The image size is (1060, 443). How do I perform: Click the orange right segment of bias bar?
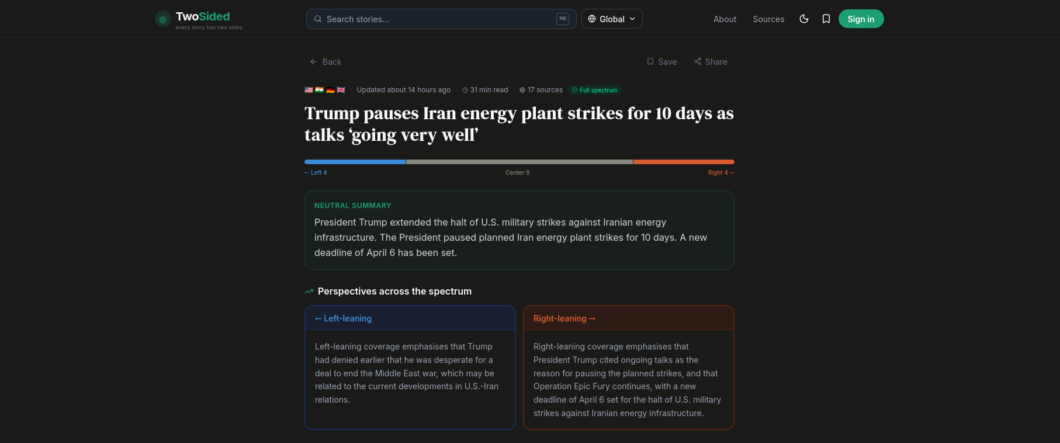684,162
